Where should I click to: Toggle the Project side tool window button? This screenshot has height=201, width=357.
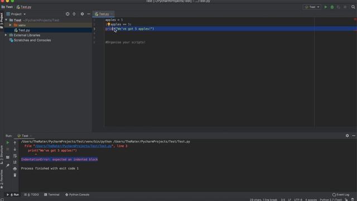pos(2,21)
